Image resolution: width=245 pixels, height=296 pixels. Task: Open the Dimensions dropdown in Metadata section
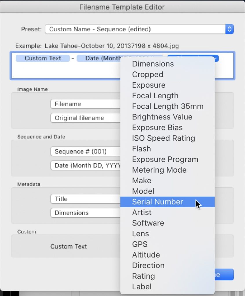click(x=85, y=213)
